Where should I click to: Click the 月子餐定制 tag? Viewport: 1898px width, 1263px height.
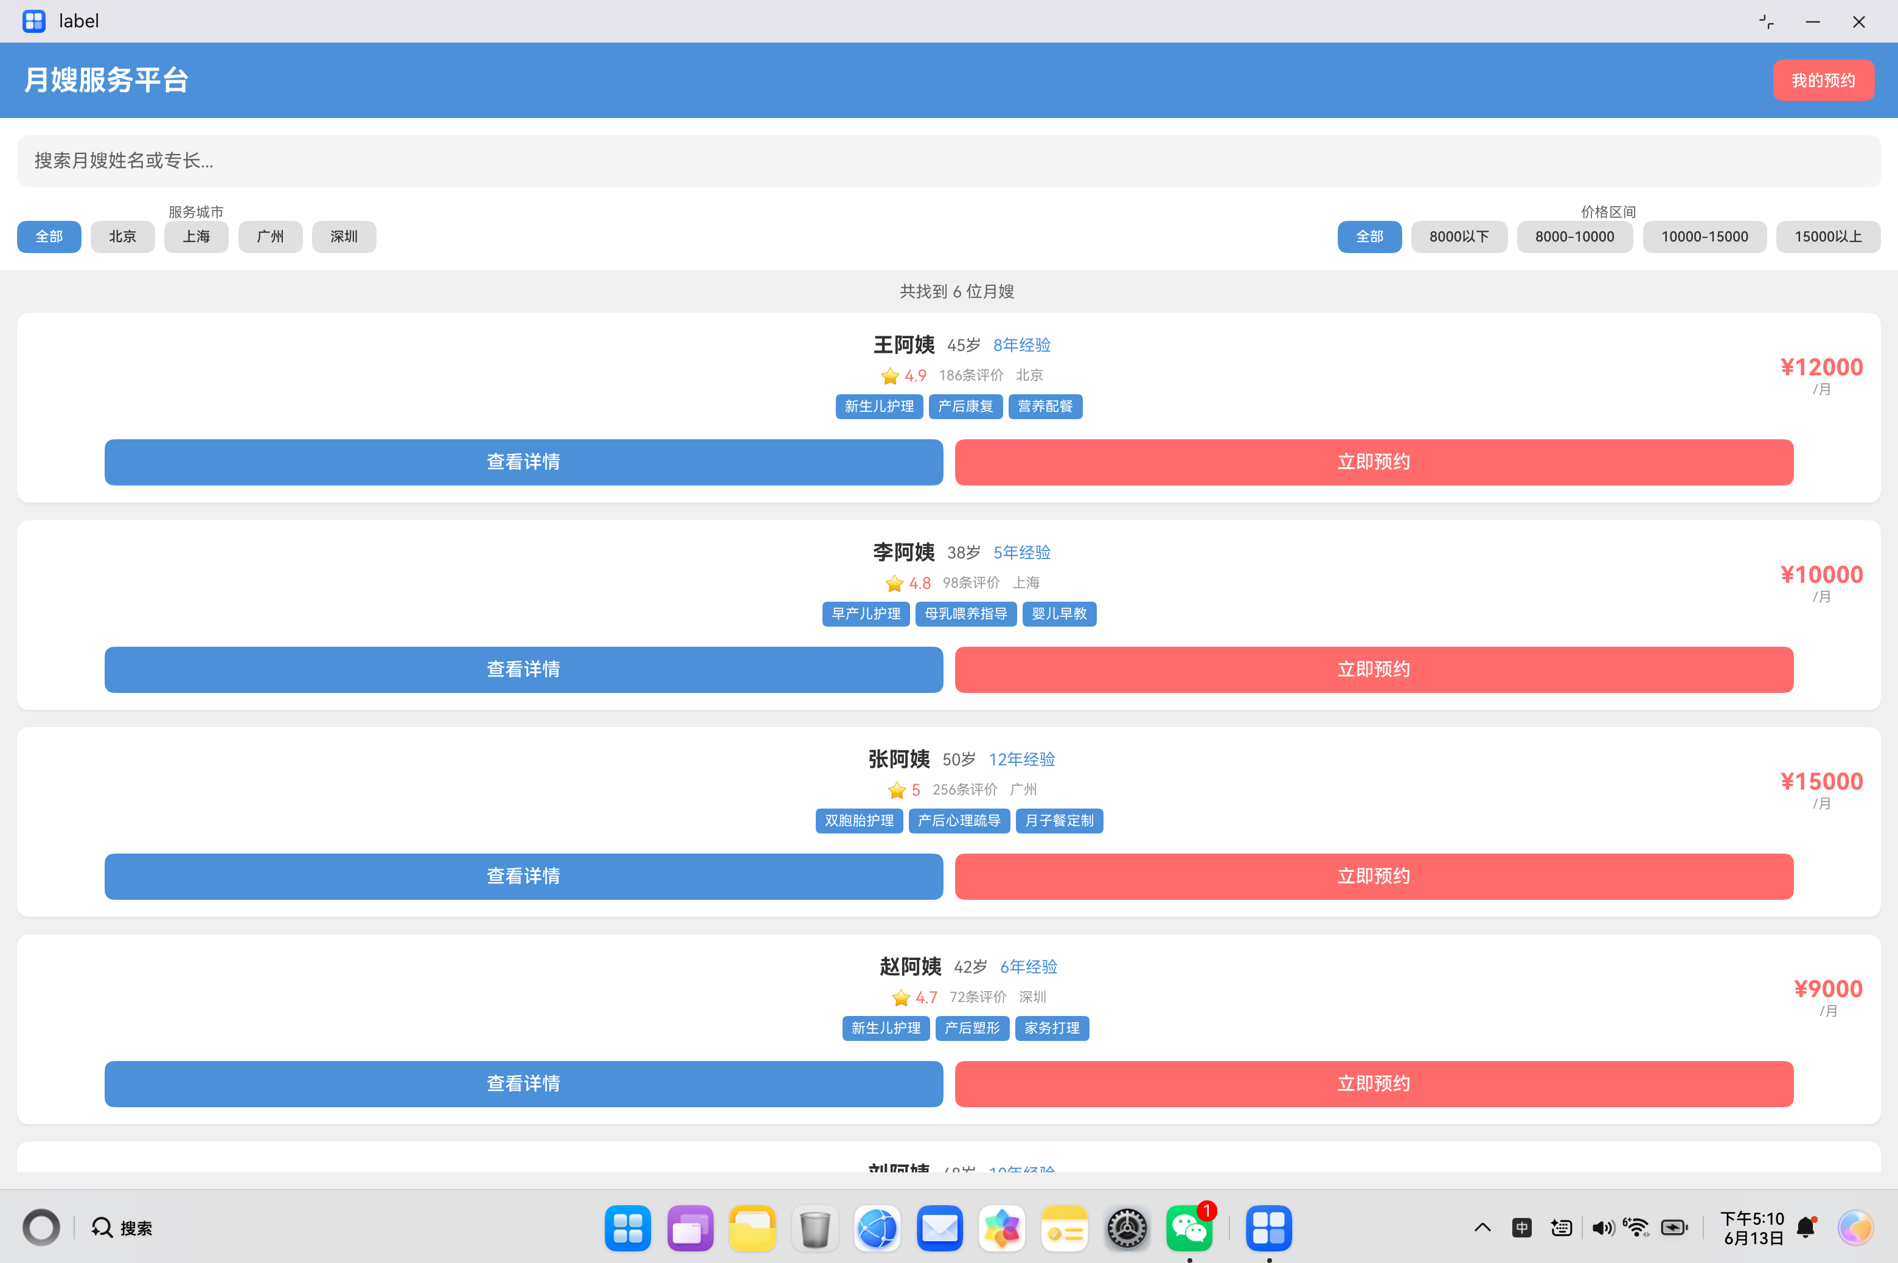tap(1059, 821)
